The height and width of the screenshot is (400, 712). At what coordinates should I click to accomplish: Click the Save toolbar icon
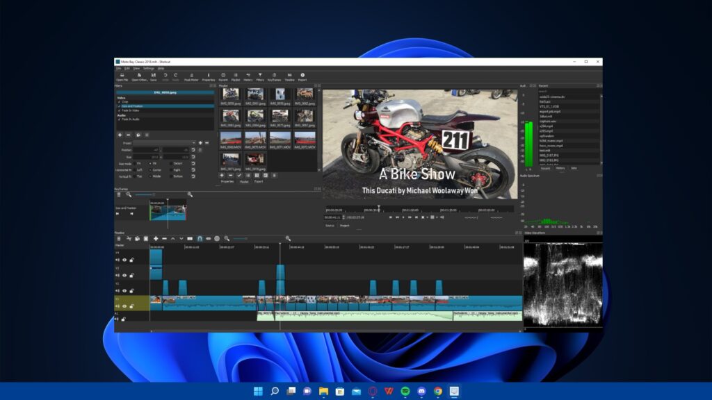[154, 77]
